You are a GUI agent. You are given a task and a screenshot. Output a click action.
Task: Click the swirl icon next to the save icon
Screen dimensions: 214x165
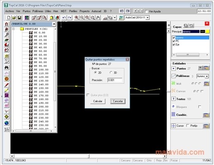[x=27, y=18]
